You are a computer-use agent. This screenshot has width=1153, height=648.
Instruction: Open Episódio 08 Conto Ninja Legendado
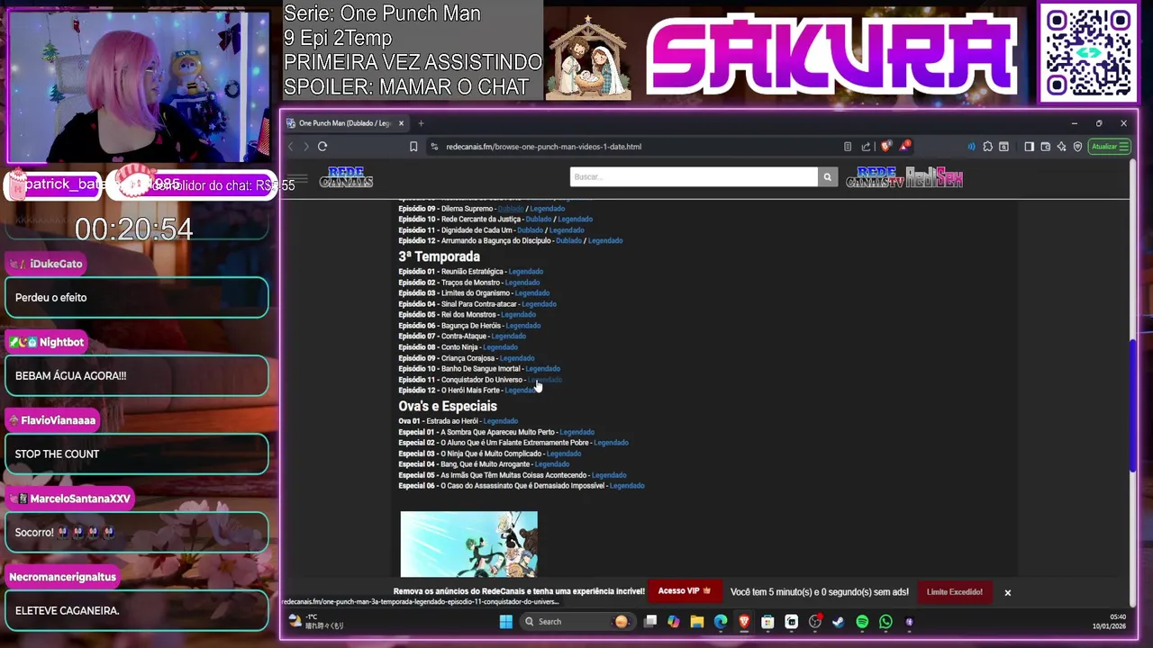click(x=500, y=347)
